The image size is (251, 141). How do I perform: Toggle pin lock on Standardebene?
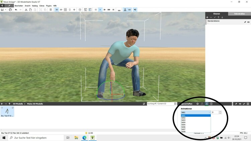[245, 22]
